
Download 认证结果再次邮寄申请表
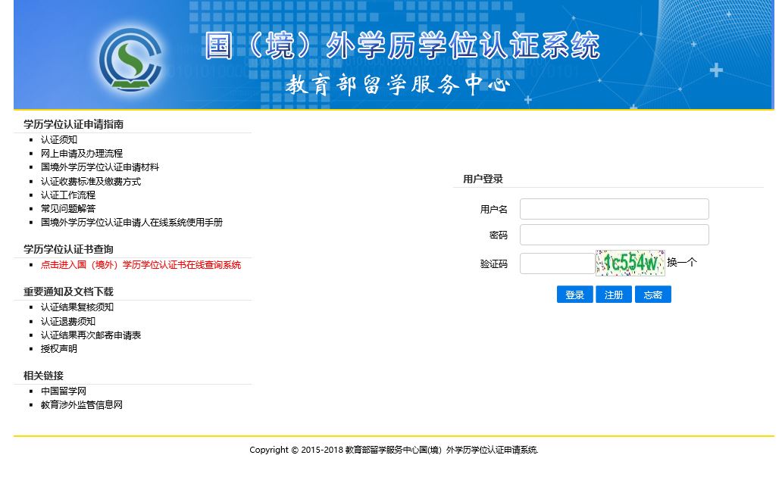91,335
